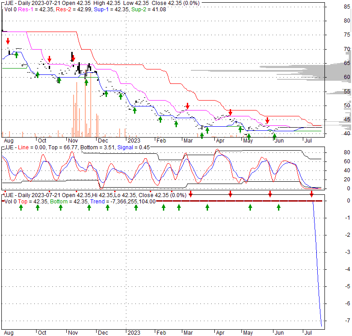Click the blue Sup-1 = 42.35 legend
Image resolution: width=352 pixels, height=336 pixels.
(x=111, y=9)
